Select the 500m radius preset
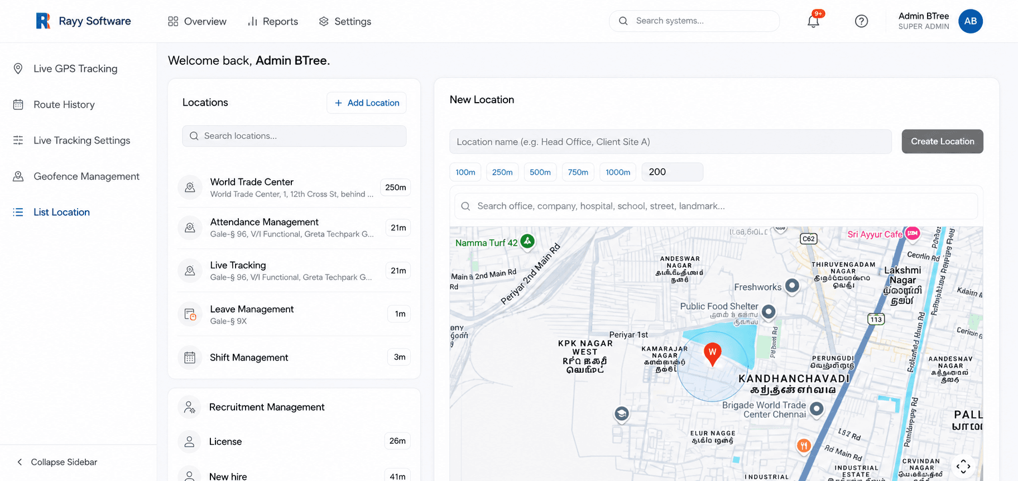The image size is (1018, 481). [x=540, y=172]
